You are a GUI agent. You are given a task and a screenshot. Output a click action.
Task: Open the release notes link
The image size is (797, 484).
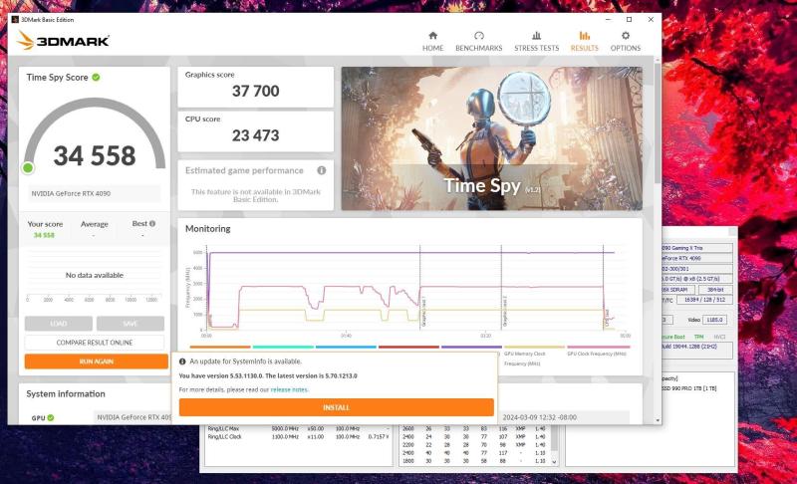(x=289, y=389)
